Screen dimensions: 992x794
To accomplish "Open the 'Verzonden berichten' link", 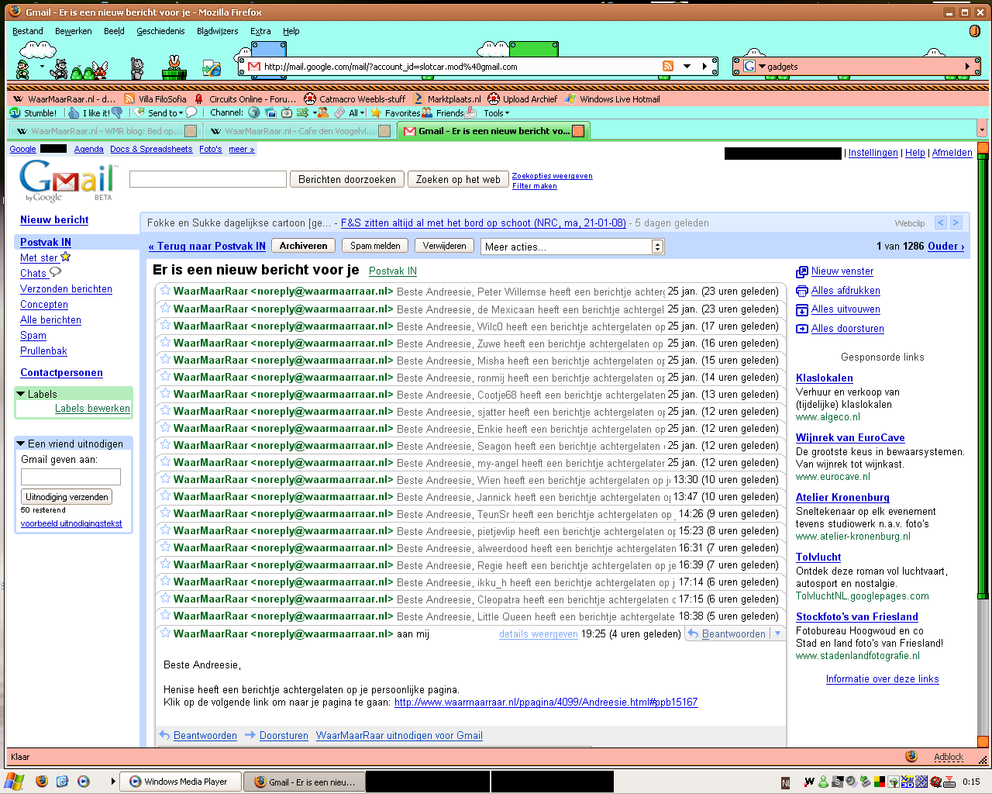I will (x=66, y=289).
